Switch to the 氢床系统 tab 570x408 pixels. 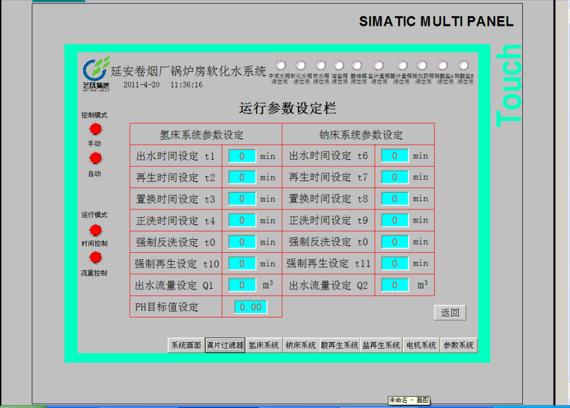pyautogui.click(x=264, y=345)
